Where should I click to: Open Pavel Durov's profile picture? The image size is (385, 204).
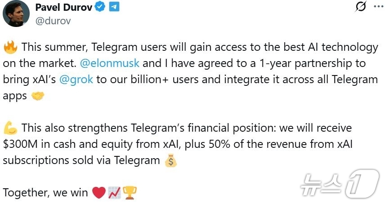tap(16, 13)
